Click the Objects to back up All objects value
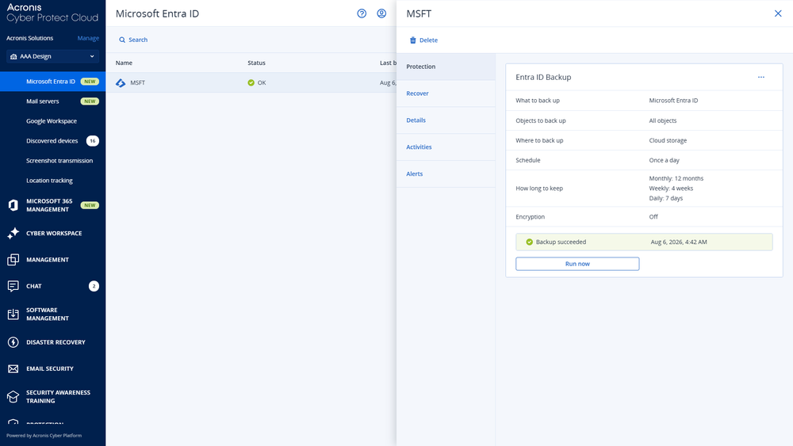This screenshot has height=446, width=793. click(x=662, y=120)
